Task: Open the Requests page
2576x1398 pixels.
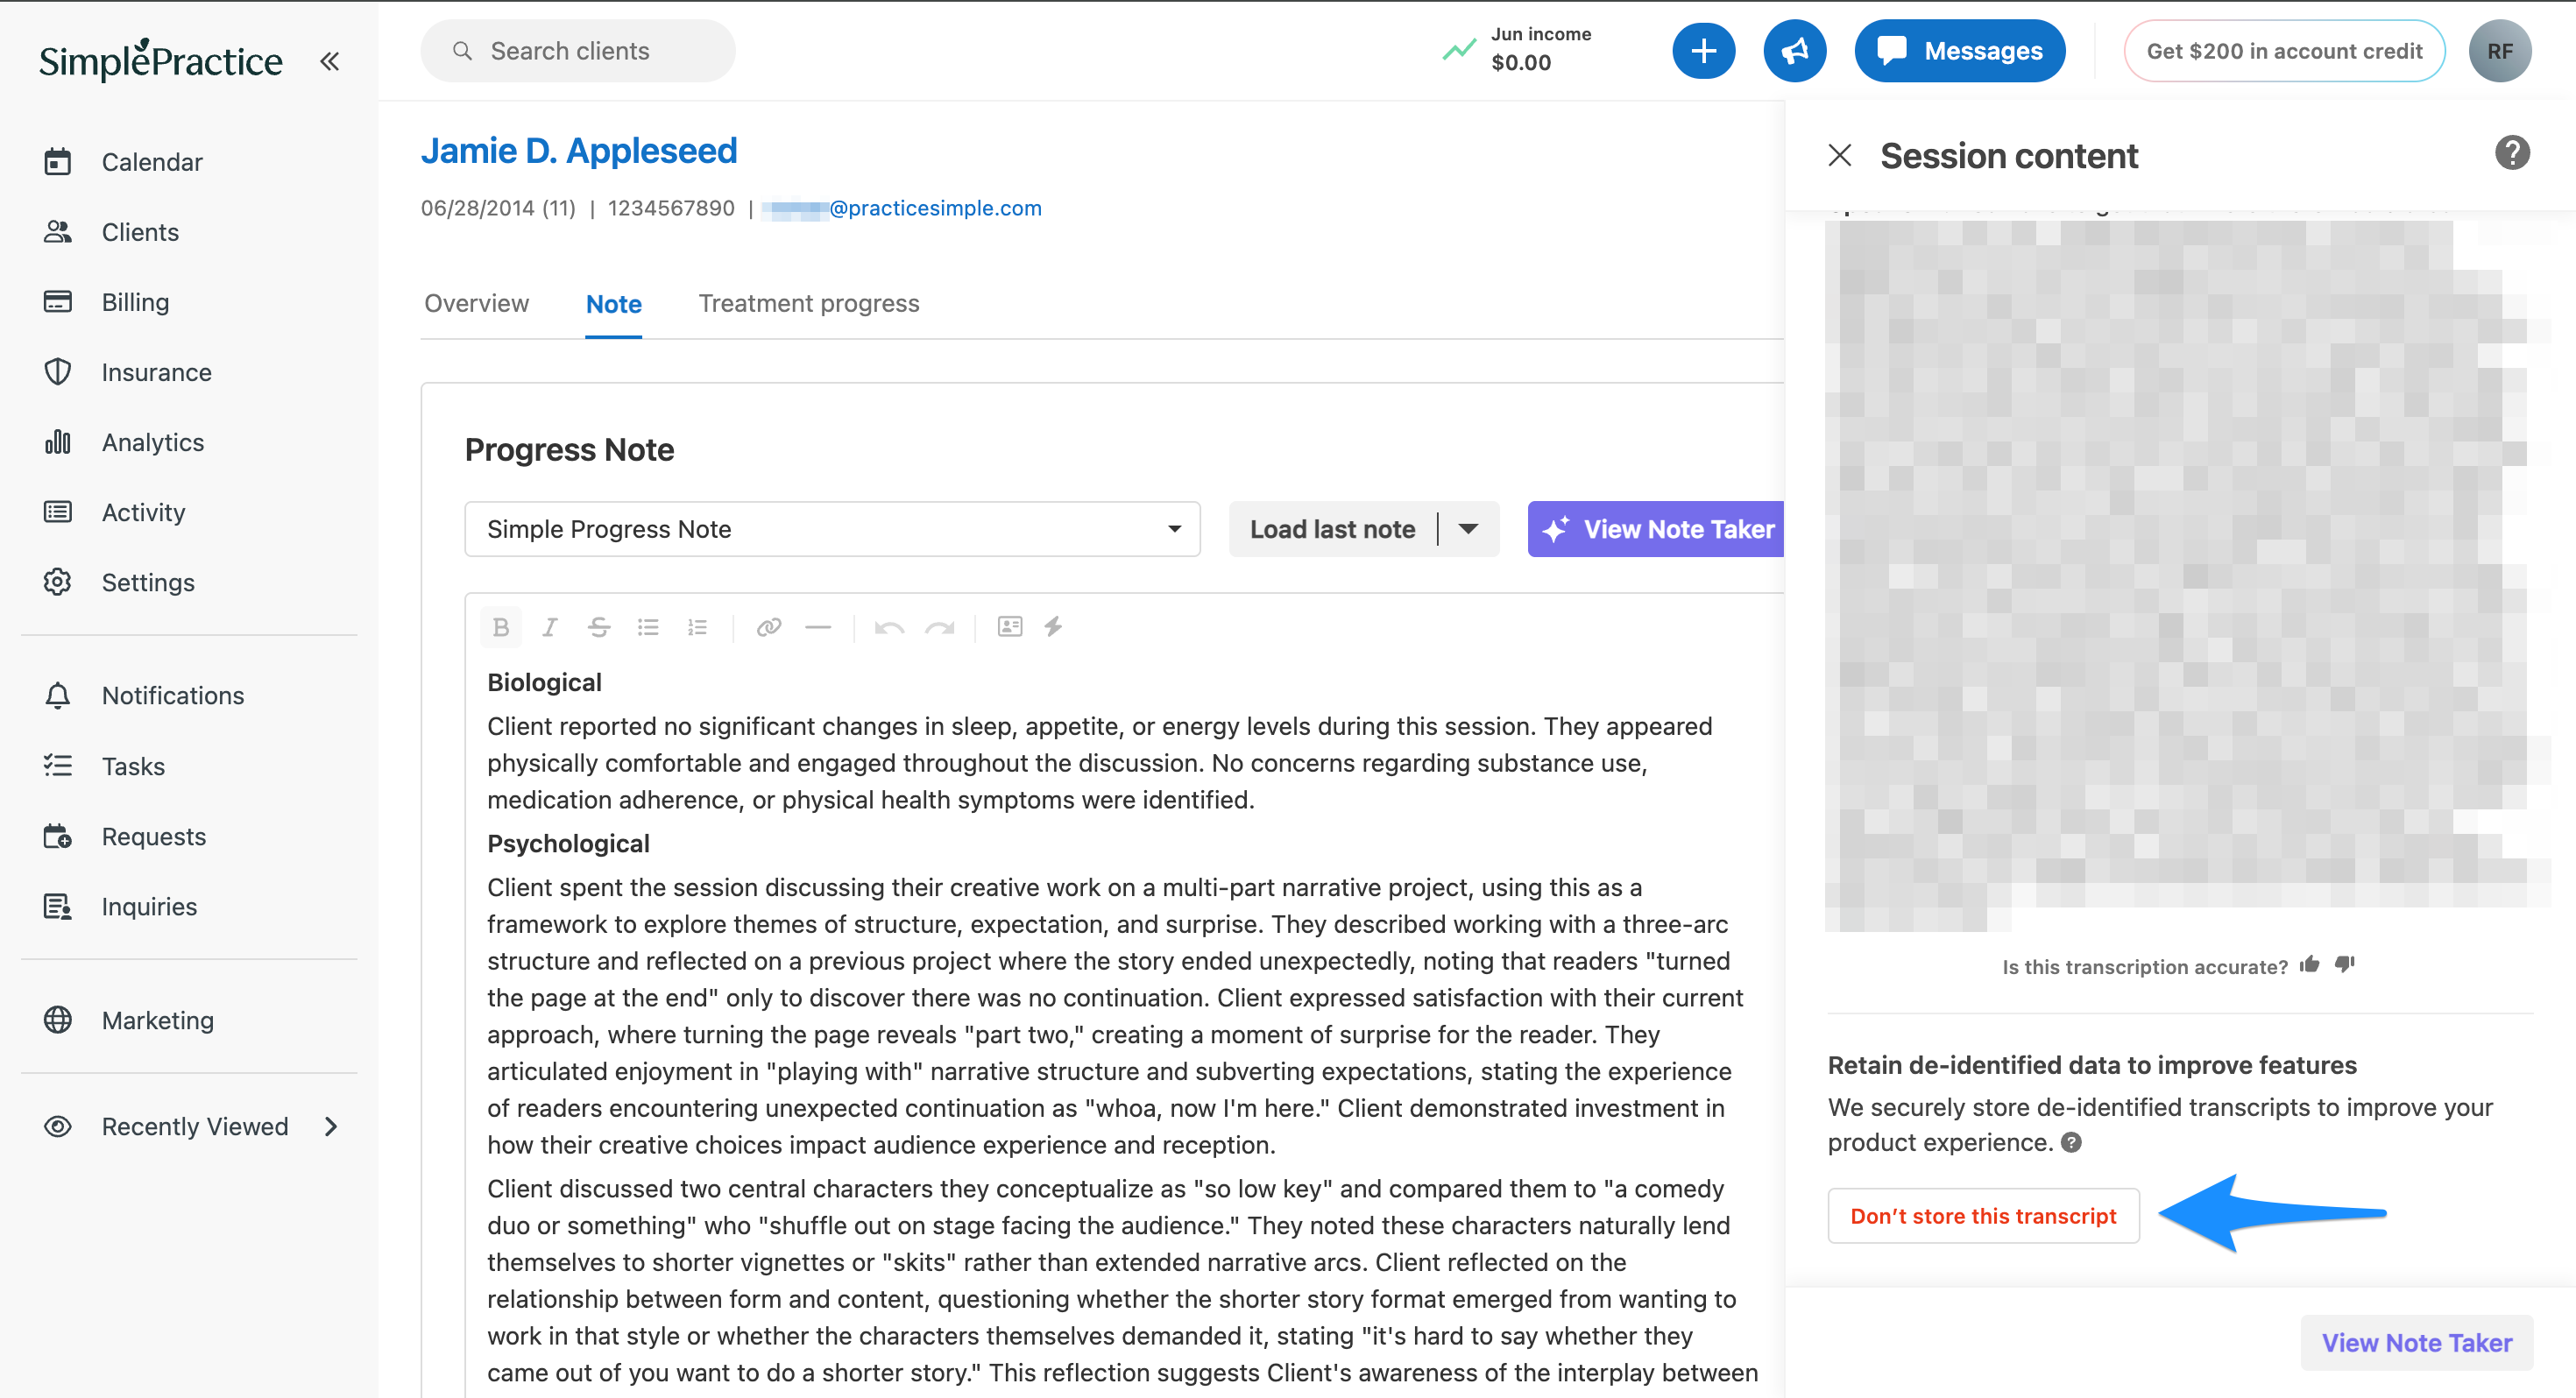Action: point(153,836)
